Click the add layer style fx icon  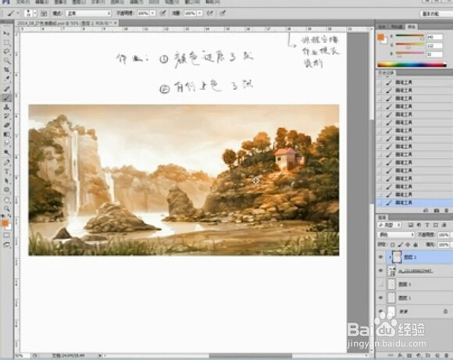[401, 355]
